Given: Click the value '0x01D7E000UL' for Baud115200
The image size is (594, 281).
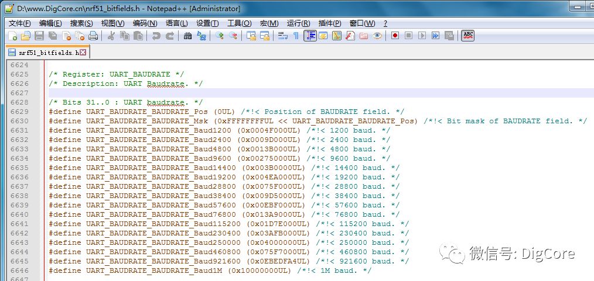Looking at the screenshot, I should [278, 224].
